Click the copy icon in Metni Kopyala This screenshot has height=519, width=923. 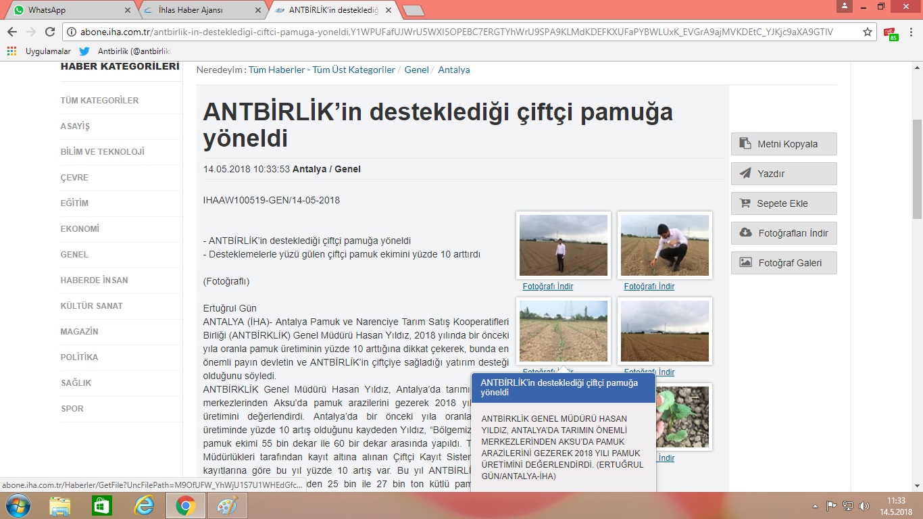click(x=745, y=143)
